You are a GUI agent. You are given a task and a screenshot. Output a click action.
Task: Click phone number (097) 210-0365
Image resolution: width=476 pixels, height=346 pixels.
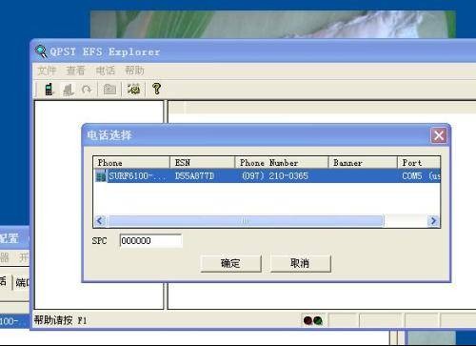coord(275,175)
